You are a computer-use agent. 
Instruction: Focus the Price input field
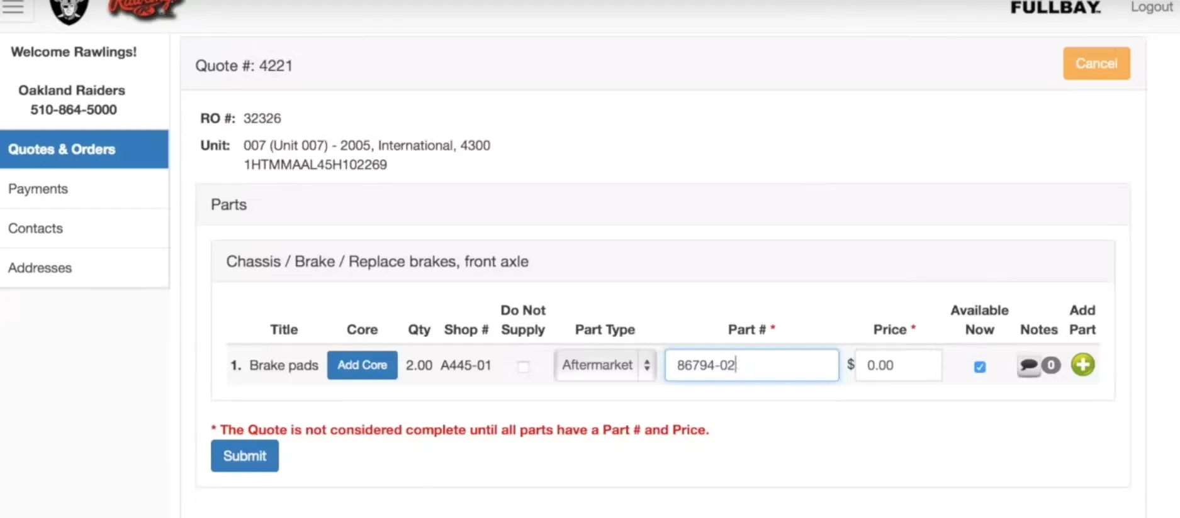tap(898, 365)
